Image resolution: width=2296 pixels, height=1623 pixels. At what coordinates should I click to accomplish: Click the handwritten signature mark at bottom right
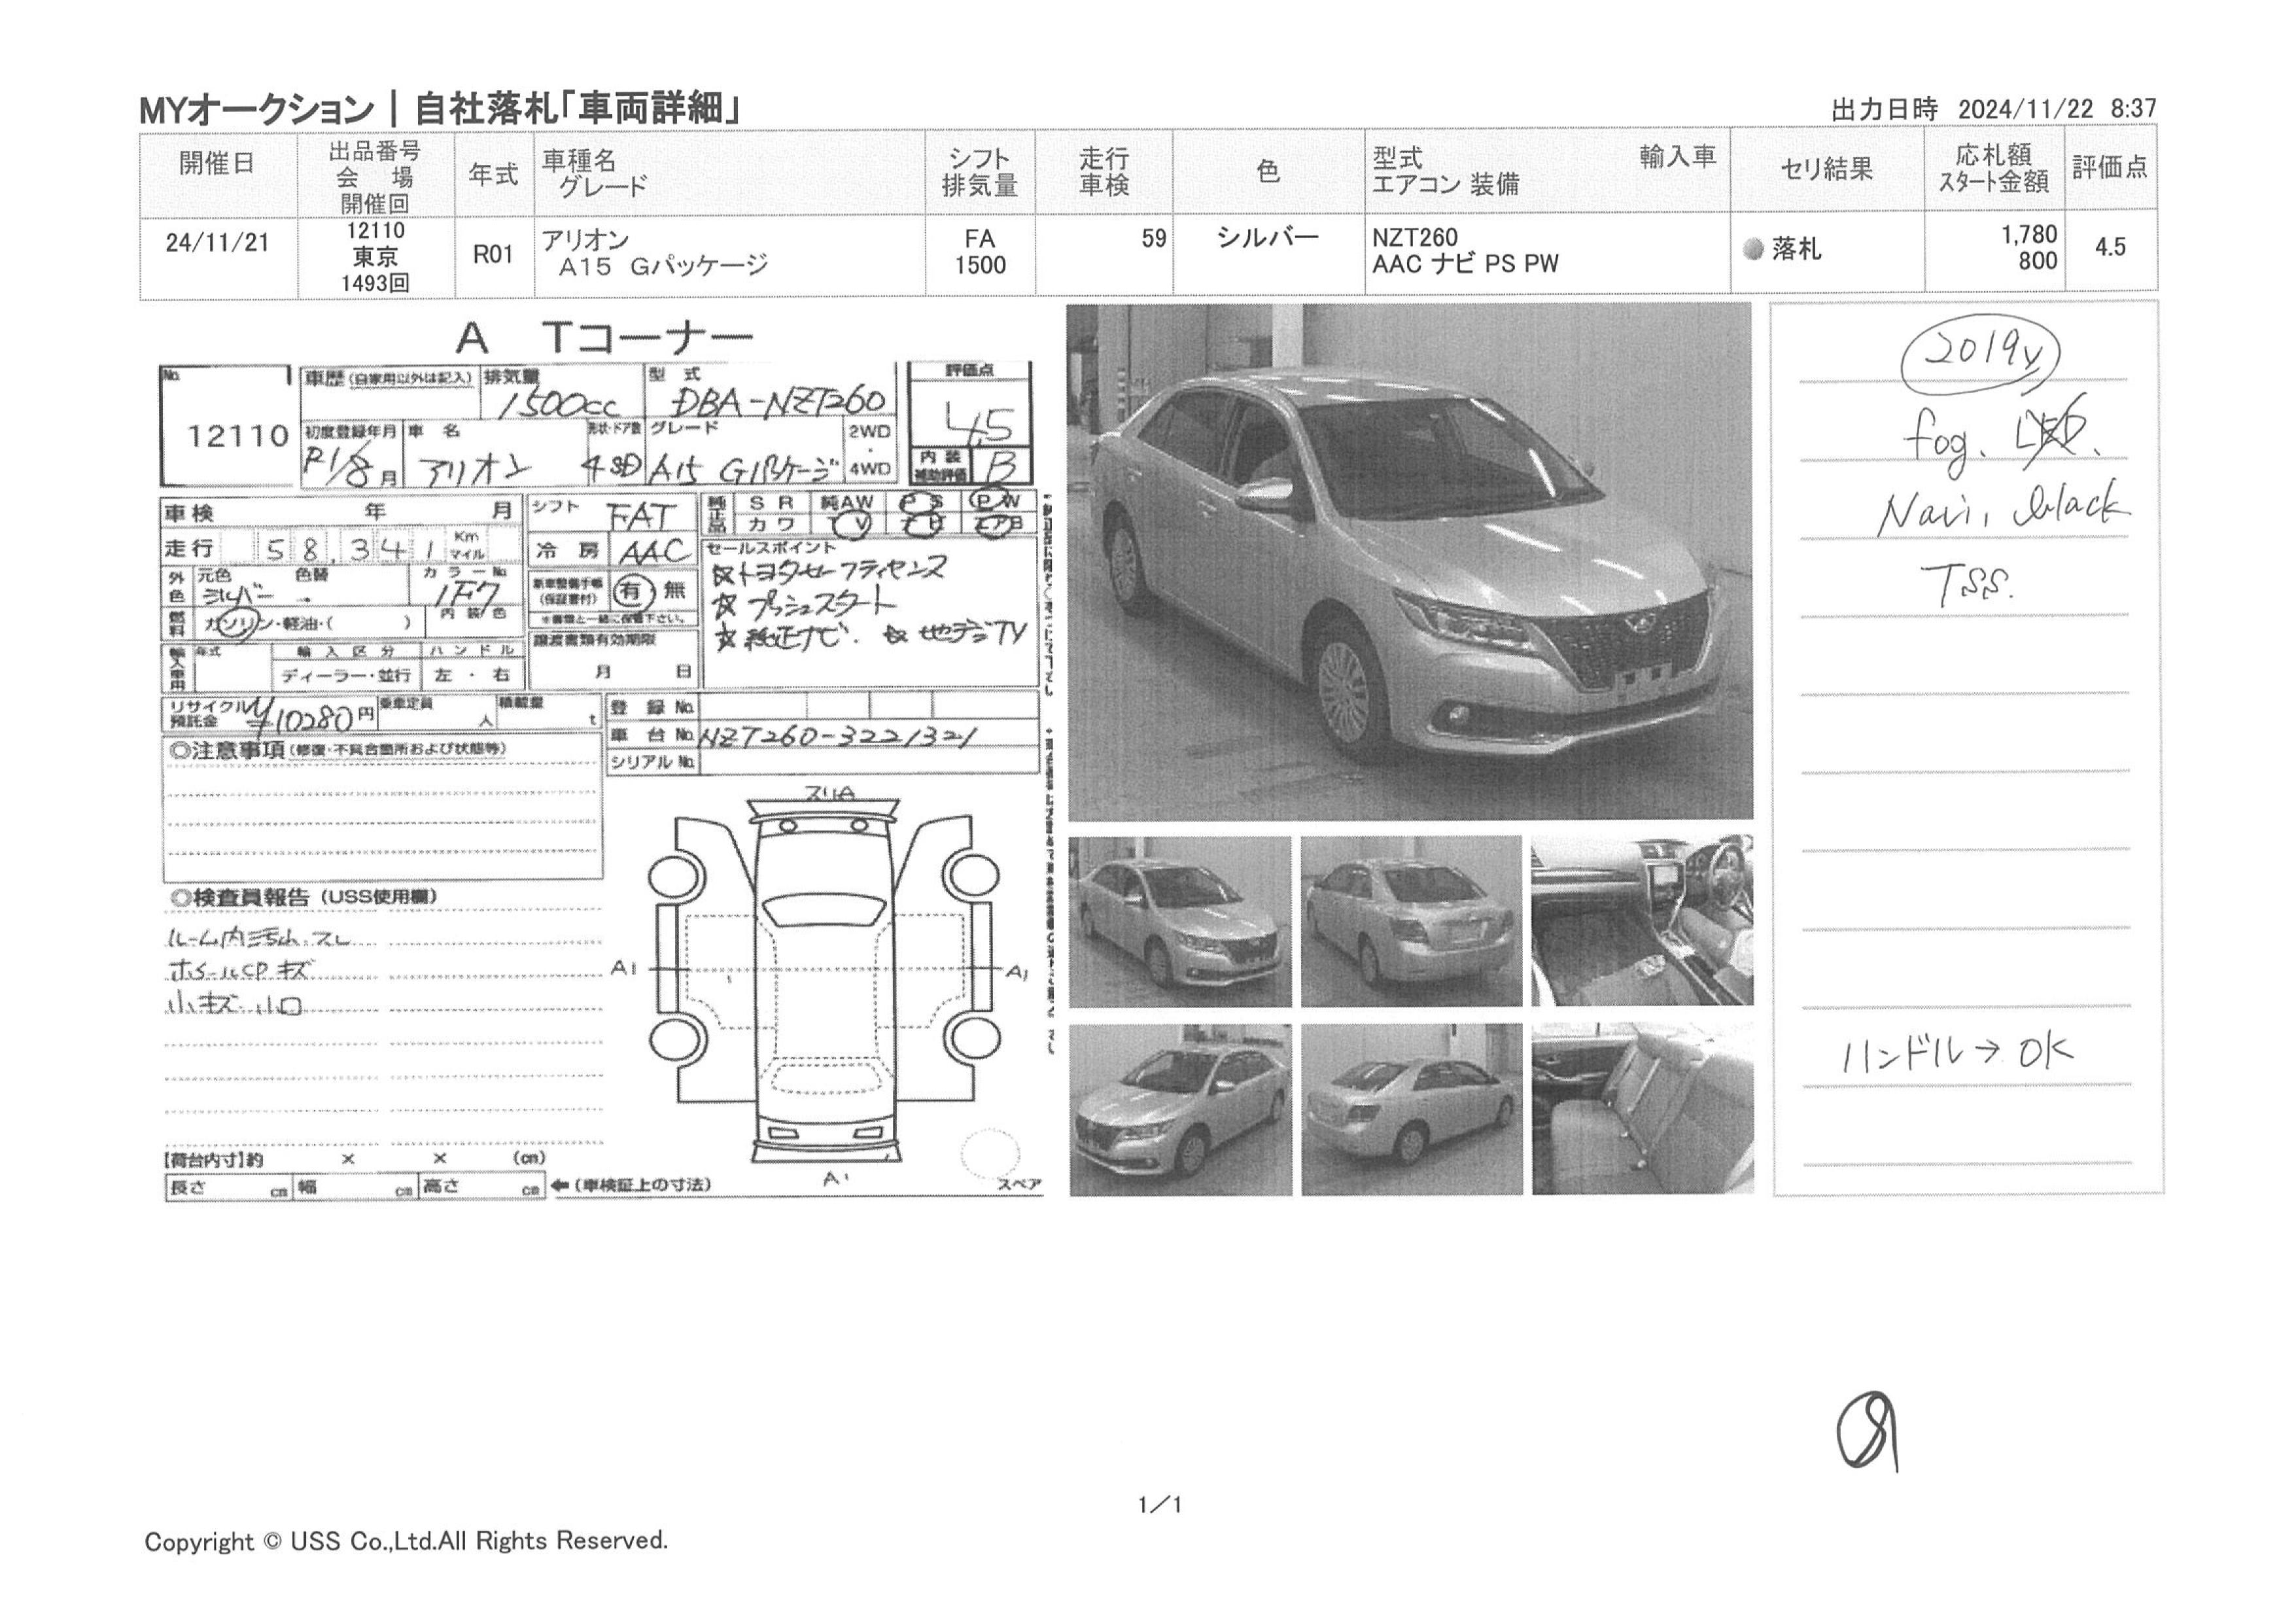click(x=1867, y=1431)
